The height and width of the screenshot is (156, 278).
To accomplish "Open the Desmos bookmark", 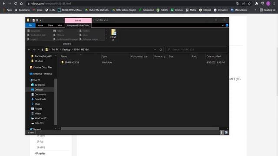I will (177, 10).
